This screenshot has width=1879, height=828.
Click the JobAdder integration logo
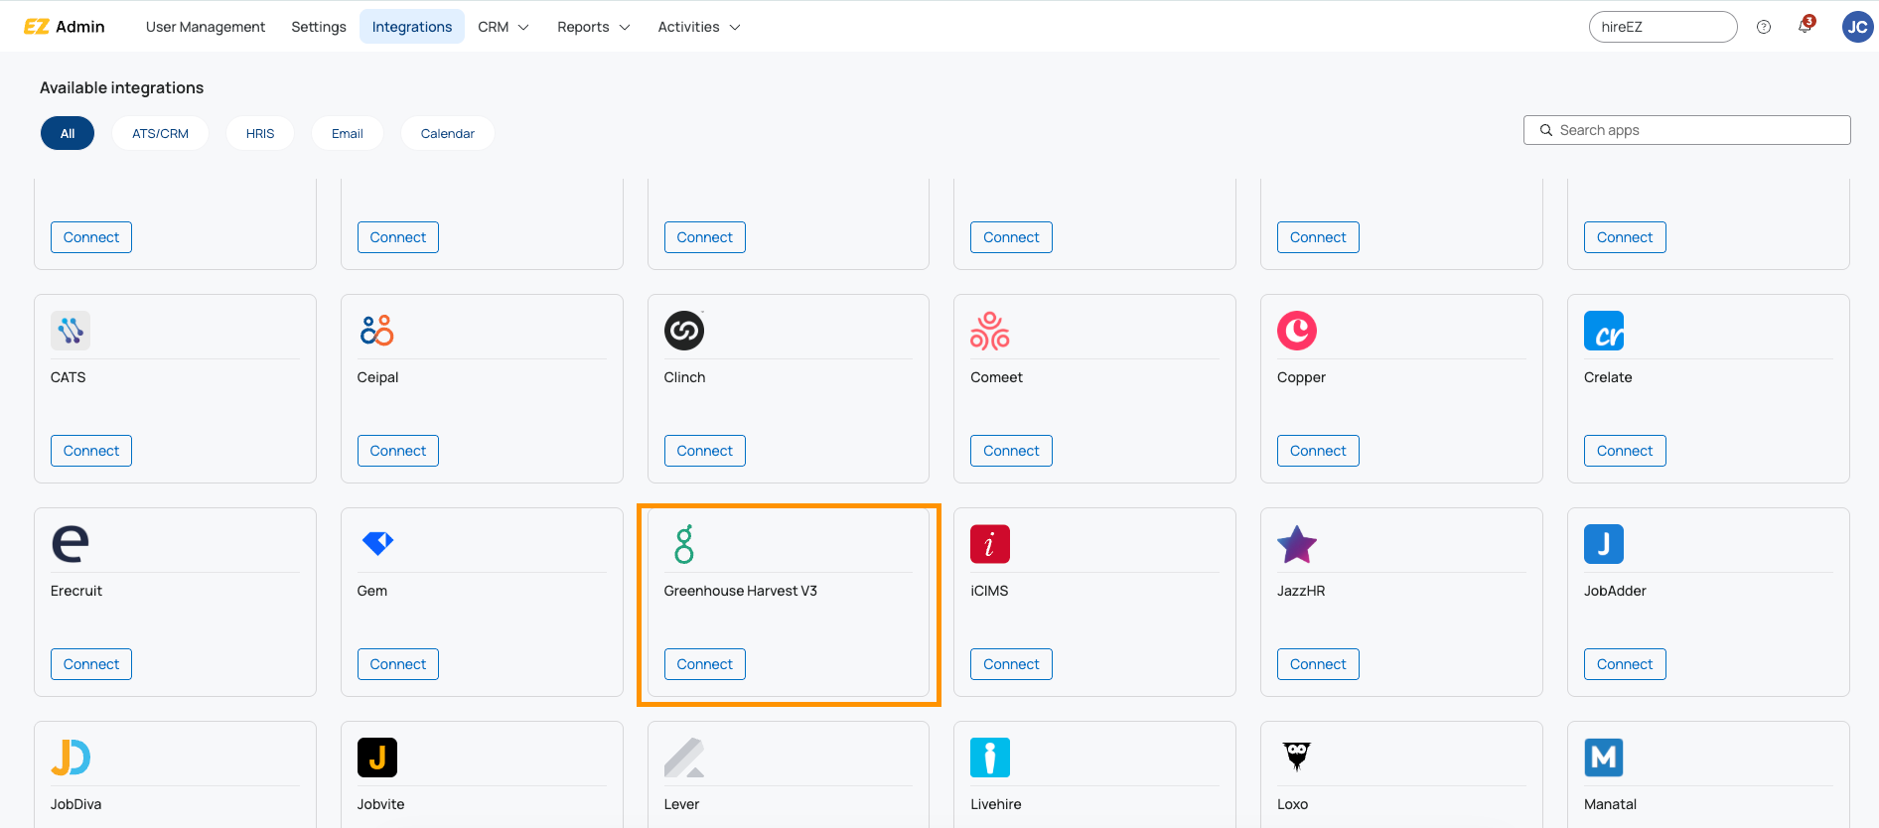tap(1604, 544)
